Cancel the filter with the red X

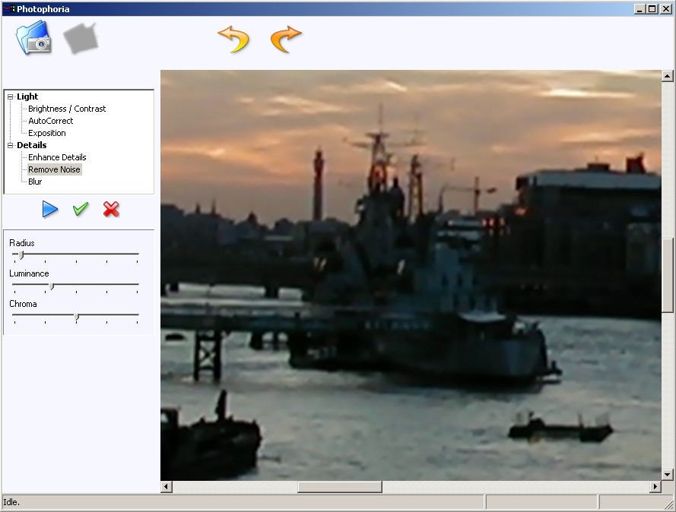click(111, 209)
